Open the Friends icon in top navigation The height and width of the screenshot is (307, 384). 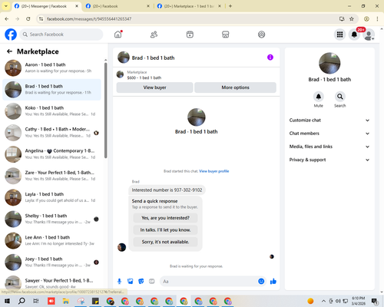154,35
